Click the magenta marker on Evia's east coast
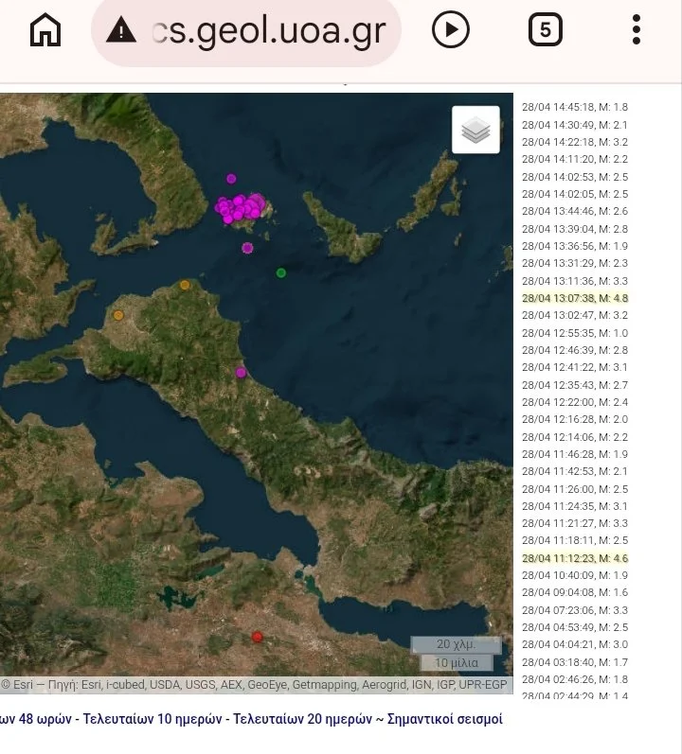The width and height of the screenshot is (682, 754). 241,372
